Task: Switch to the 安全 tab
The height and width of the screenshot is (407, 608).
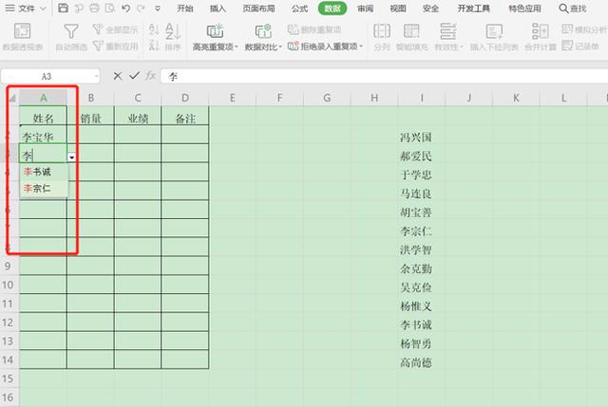Action: coord(430,9)
